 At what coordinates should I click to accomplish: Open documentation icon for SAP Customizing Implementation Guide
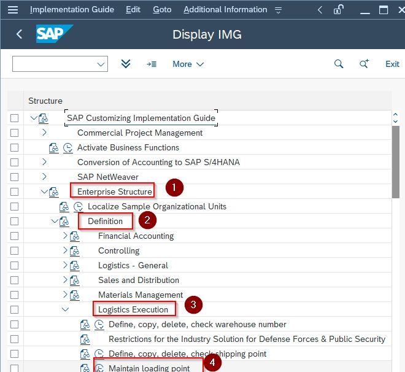[43, 118]
